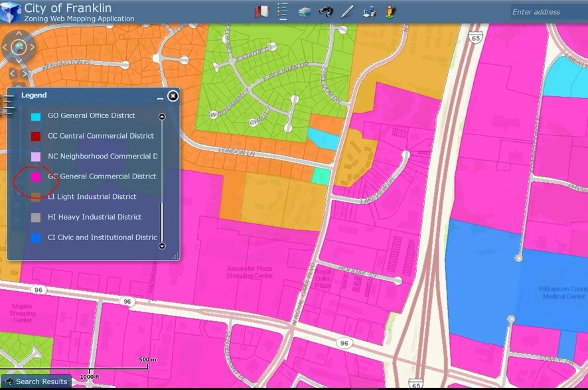588x390 pixels.
Task: Click the printer icon to print map
Action: coord(369,11)
